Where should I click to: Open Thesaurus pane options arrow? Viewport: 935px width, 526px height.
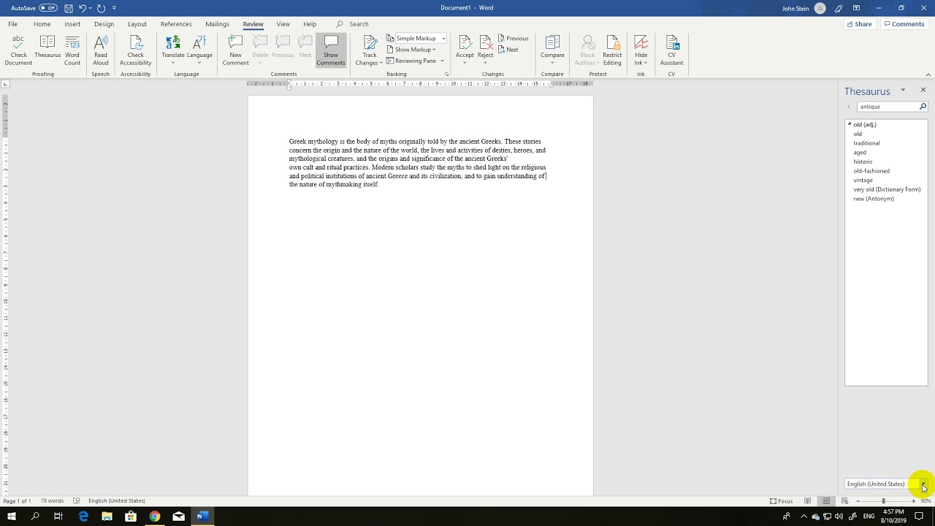(903, 90)
